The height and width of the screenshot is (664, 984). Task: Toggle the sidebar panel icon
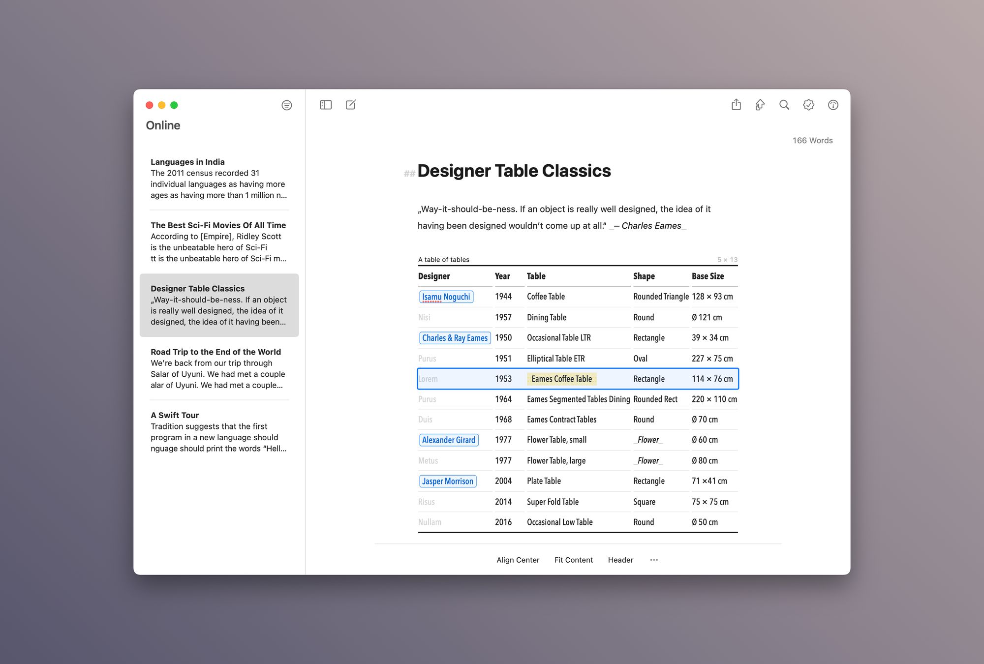(326, 105)
